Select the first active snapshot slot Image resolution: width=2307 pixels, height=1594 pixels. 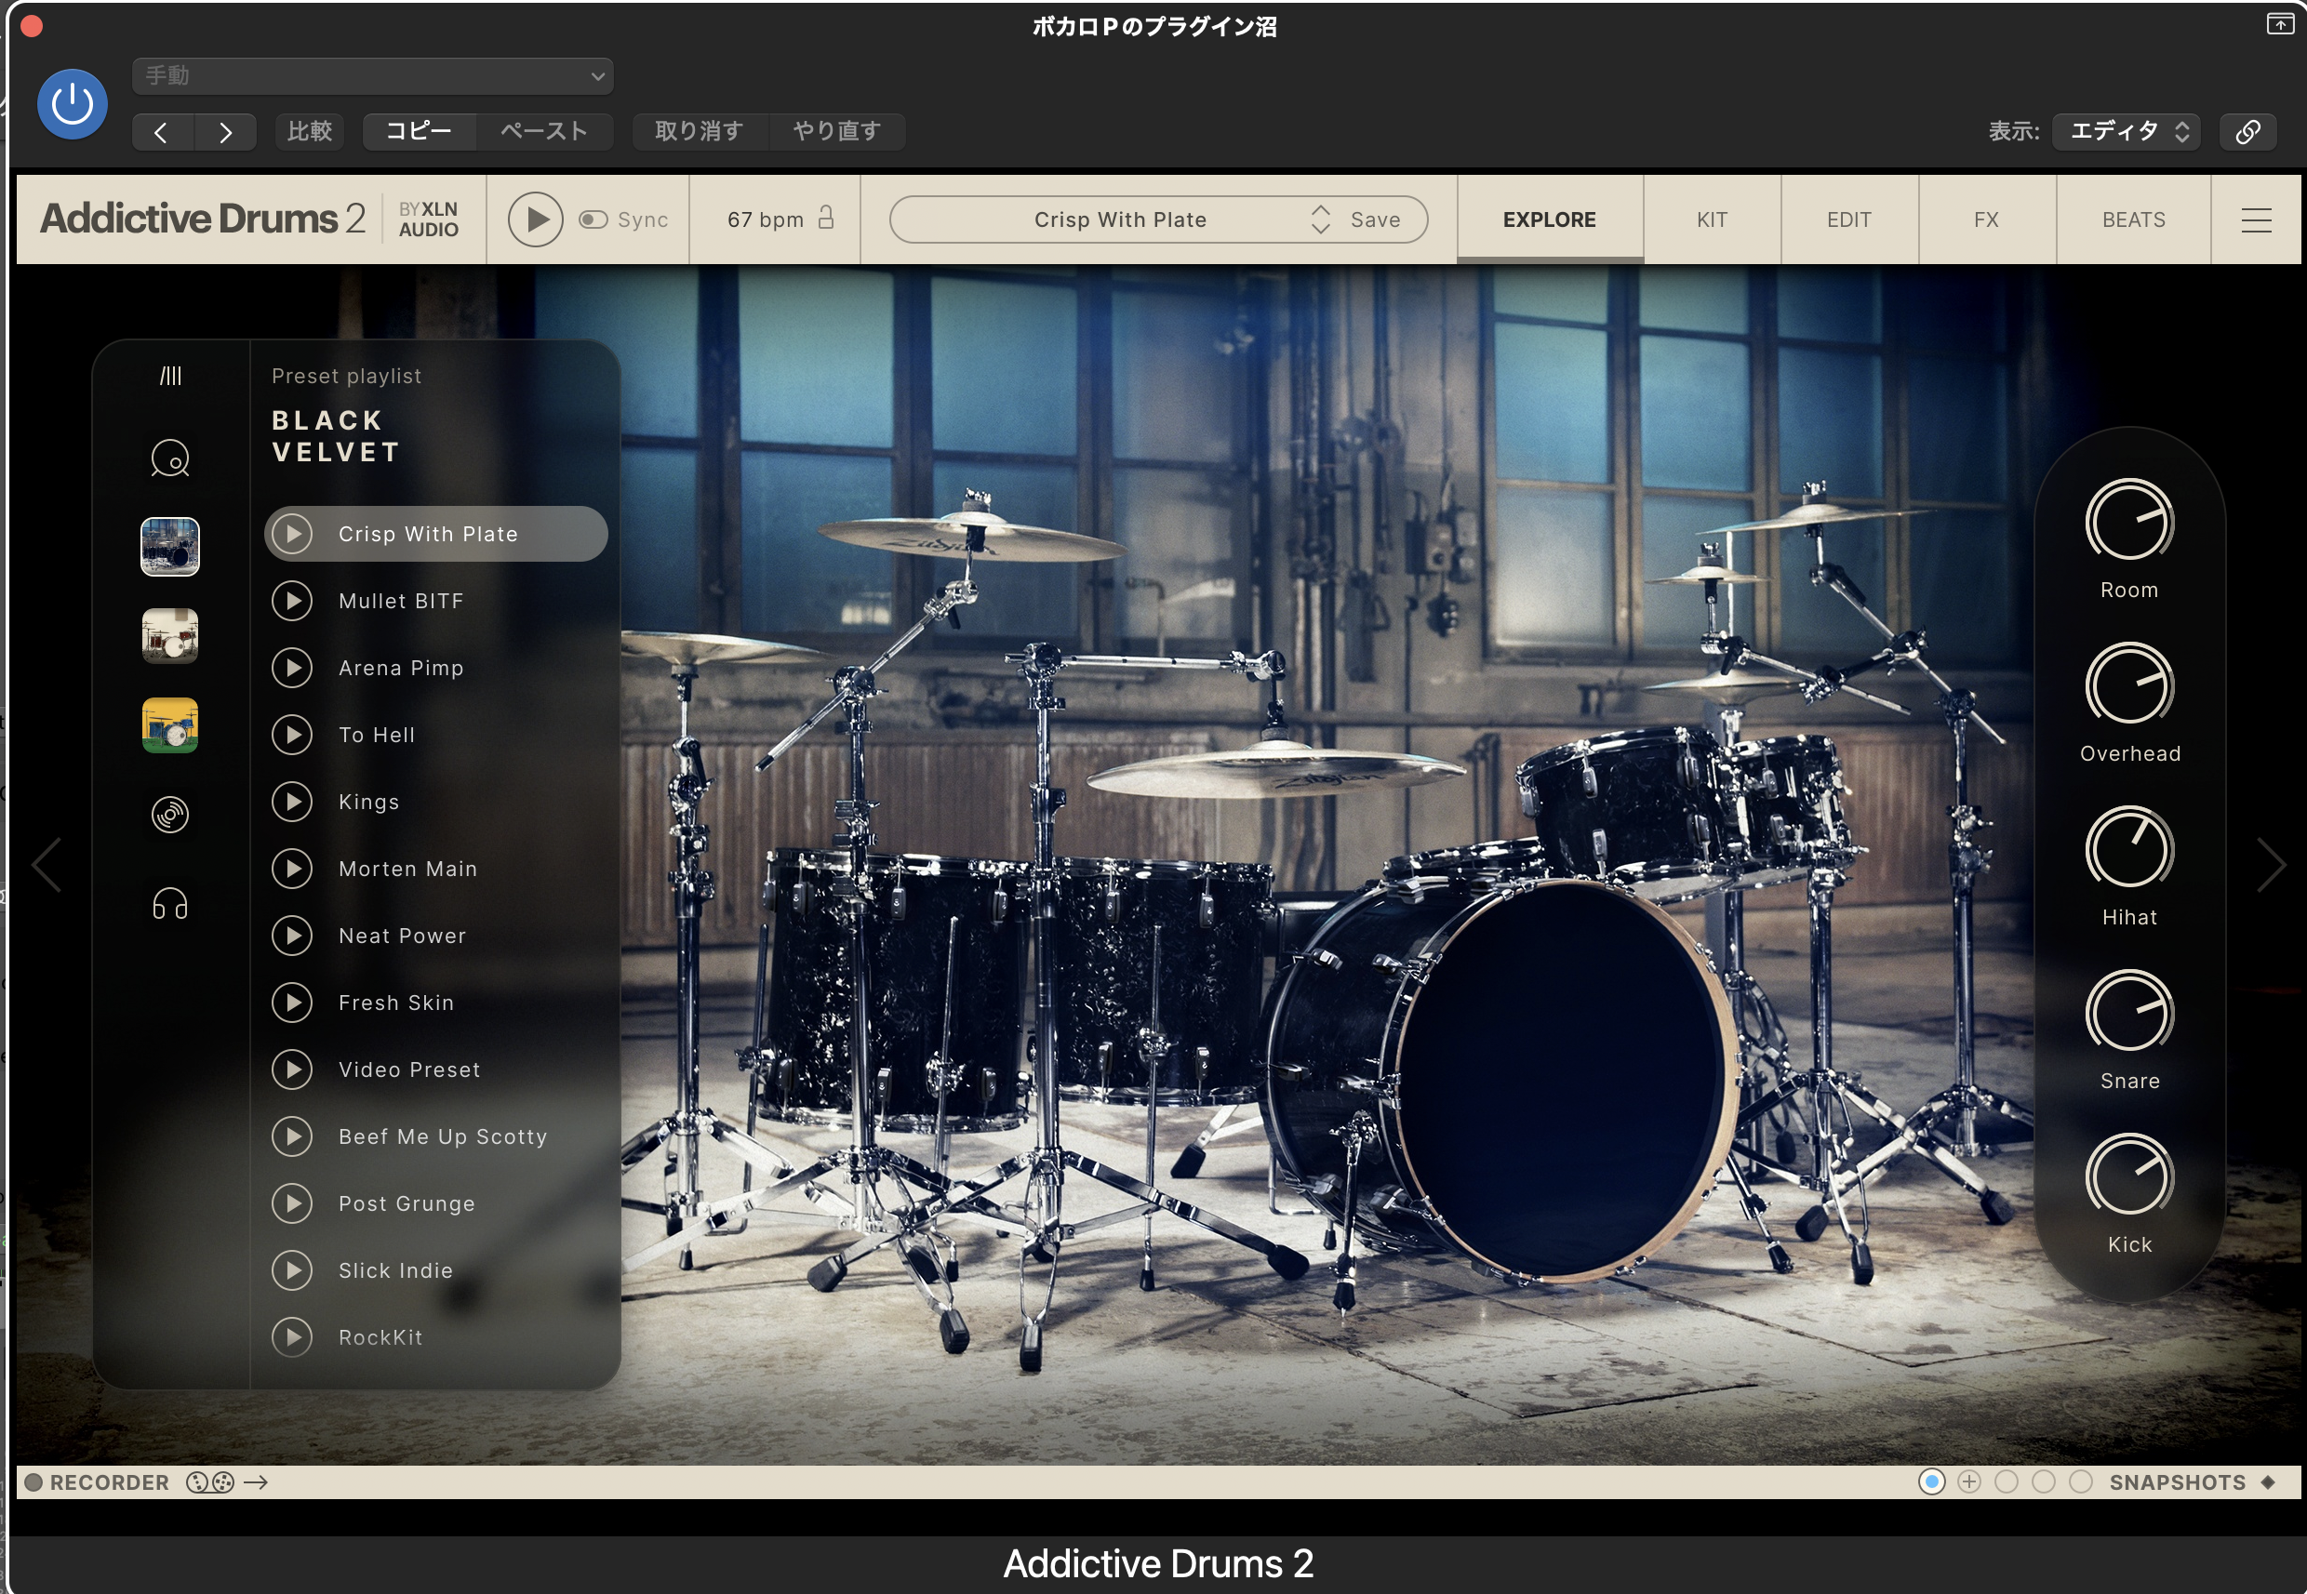(x=1931, y=1482)
